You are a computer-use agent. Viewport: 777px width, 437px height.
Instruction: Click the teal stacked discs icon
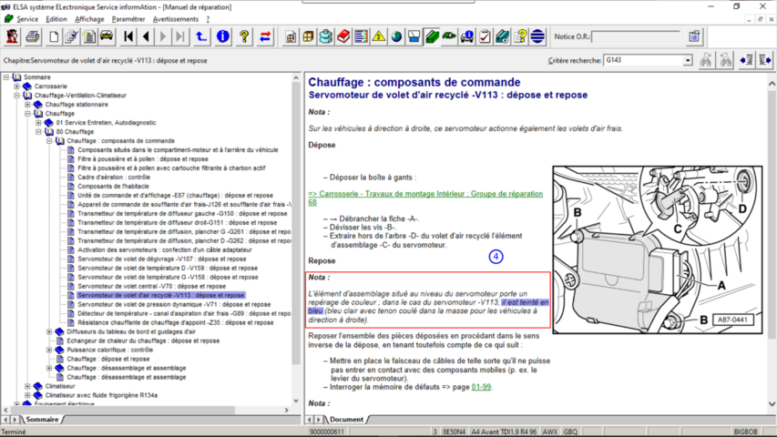click(x=325, y=36)
